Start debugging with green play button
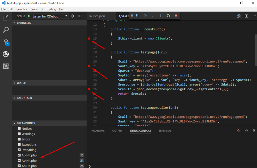Image resolution: width=257 pixels, height=168 pixels. [29, 16]
